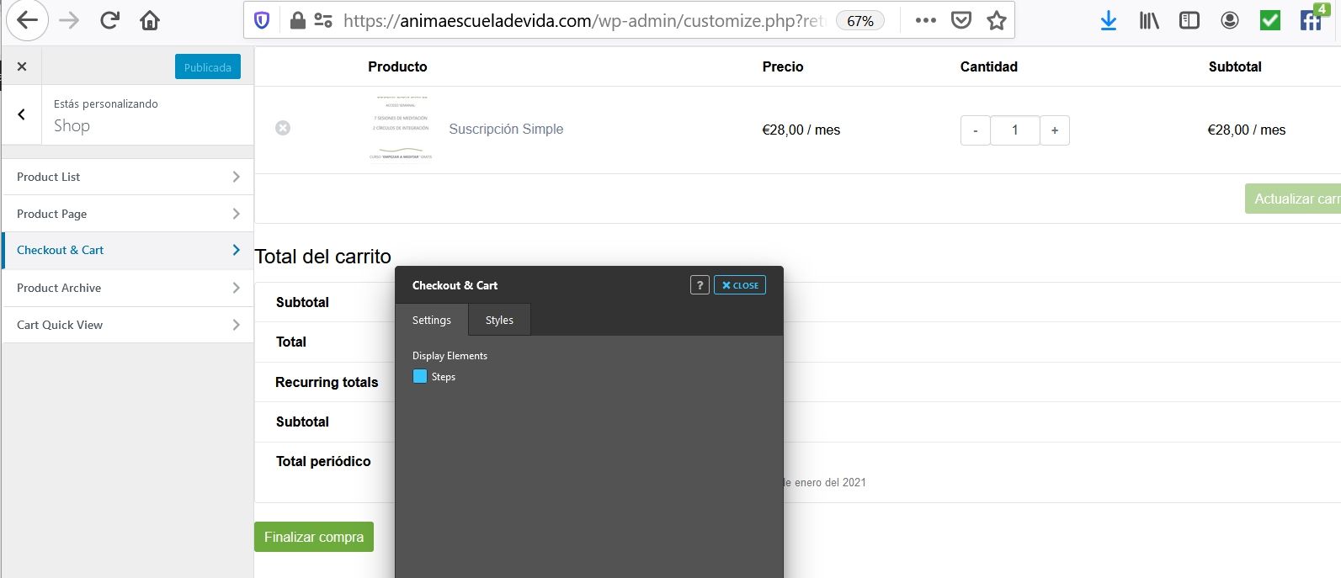Remove Suscripción Simple from the cart
1341x578 pixels.
click(x=283, y=128)
